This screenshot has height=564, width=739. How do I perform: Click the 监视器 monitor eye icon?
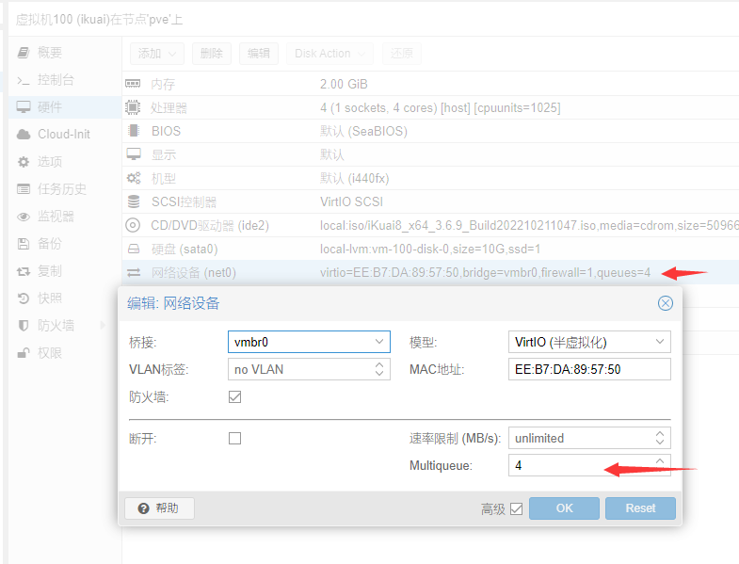[x=24, y=217]
